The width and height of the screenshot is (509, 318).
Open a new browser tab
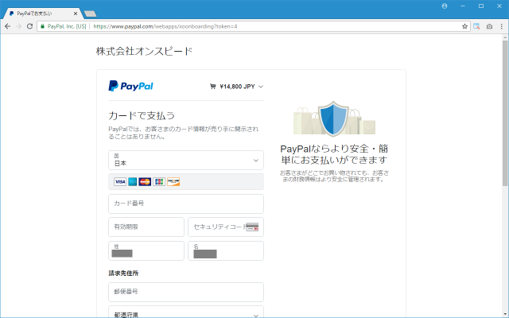pyautogui.click(x=90, y=14)
